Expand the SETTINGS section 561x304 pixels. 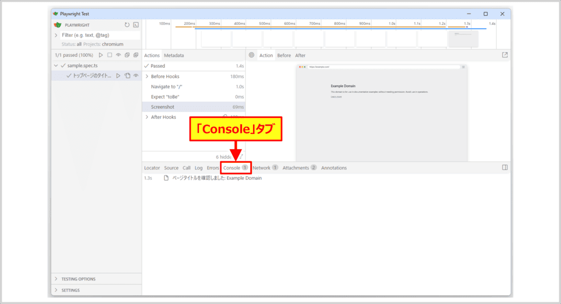(56, 290)
